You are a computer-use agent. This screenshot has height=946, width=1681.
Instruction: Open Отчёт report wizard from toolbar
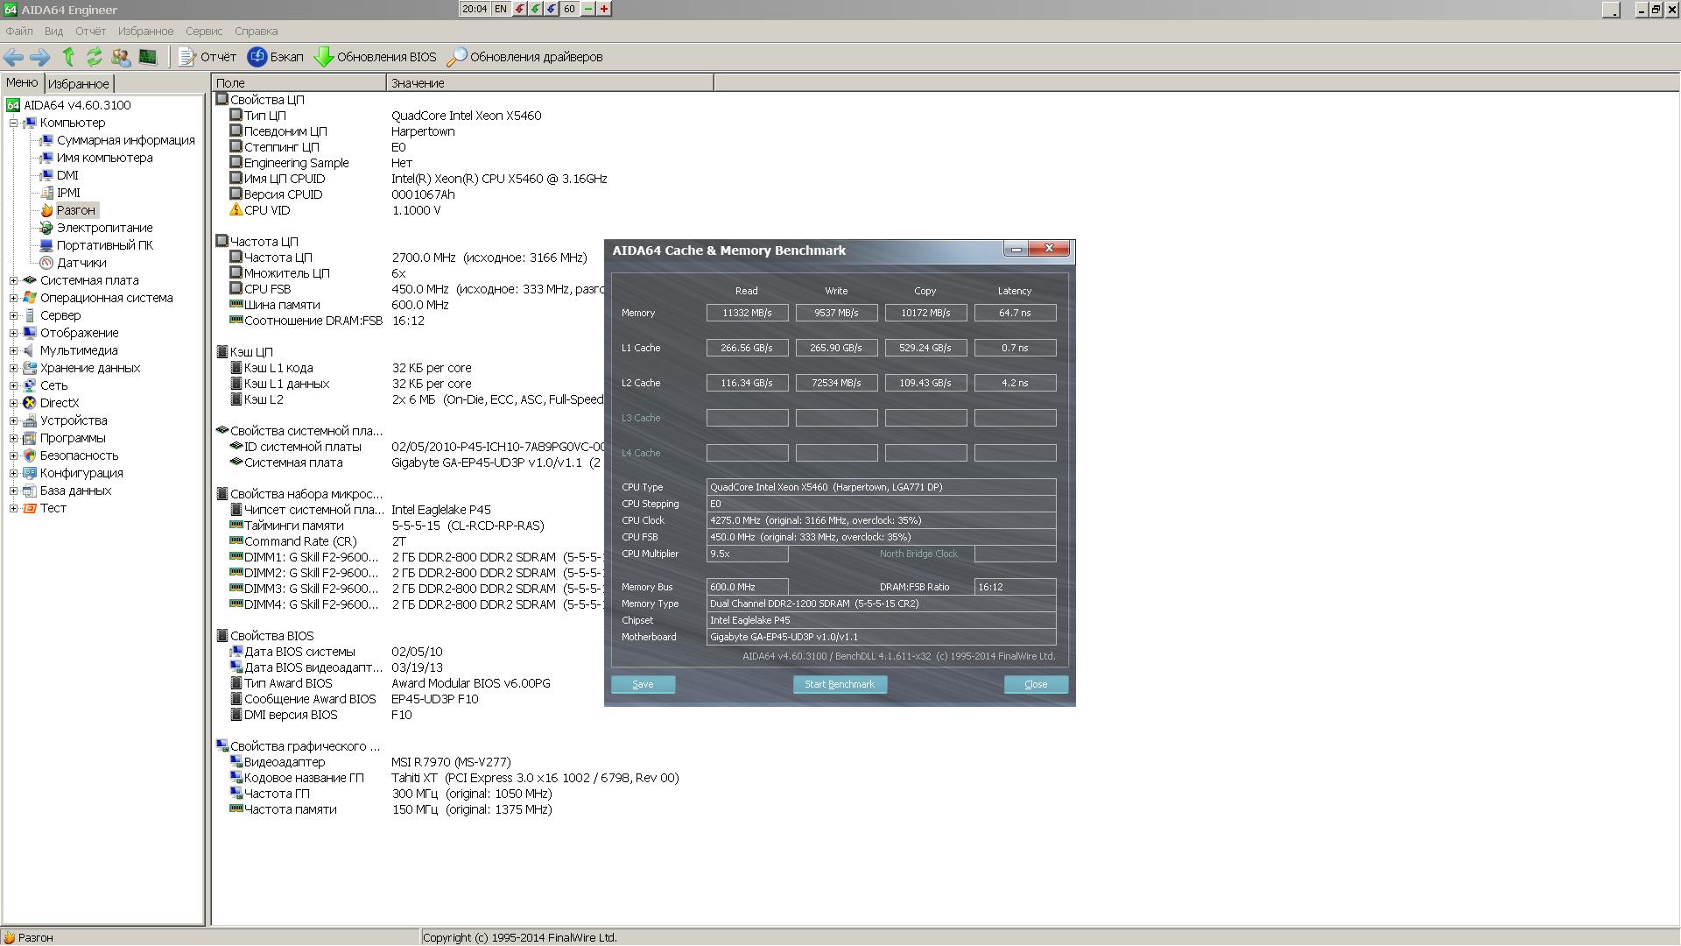[207, 58]
